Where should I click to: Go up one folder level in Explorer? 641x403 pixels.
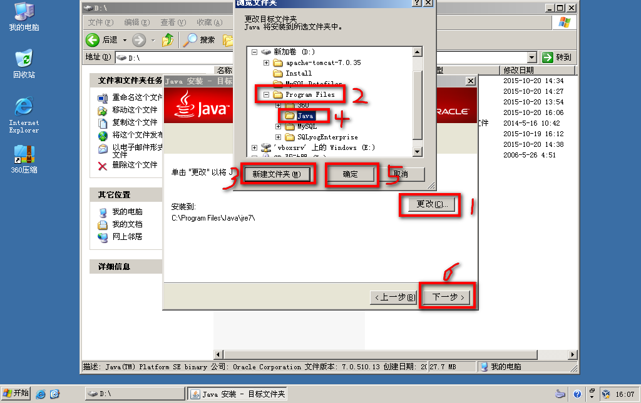[168, 40]
